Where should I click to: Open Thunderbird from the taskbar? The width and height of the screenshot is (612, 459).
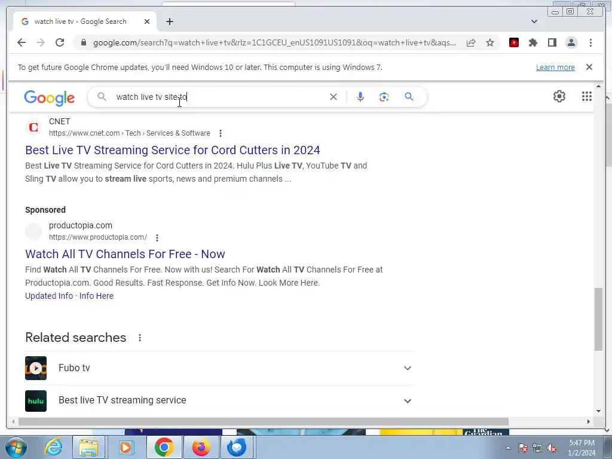[237, 447]
